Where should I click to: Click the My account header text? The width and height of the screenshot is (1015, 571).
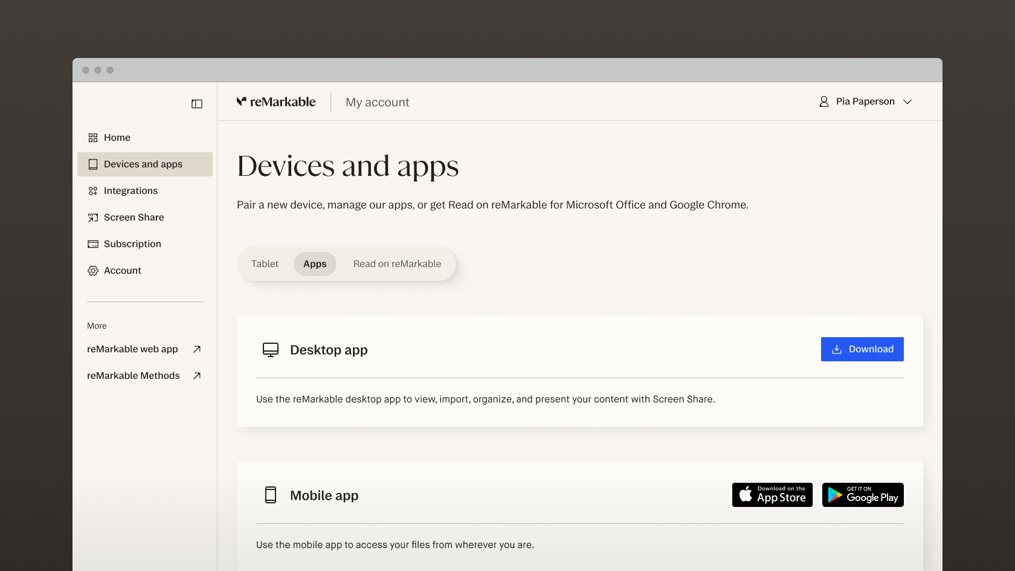click(x=378, y=102)
